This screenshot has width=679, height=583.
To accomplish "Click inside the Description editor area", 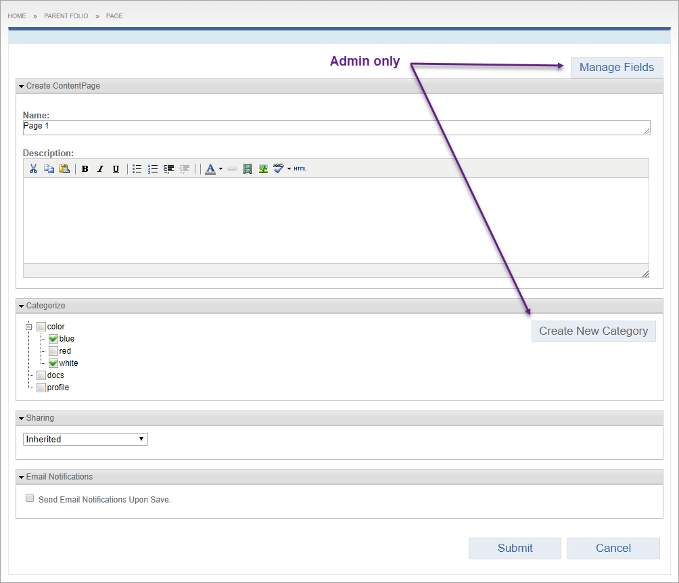I will (x=336, y=220).
